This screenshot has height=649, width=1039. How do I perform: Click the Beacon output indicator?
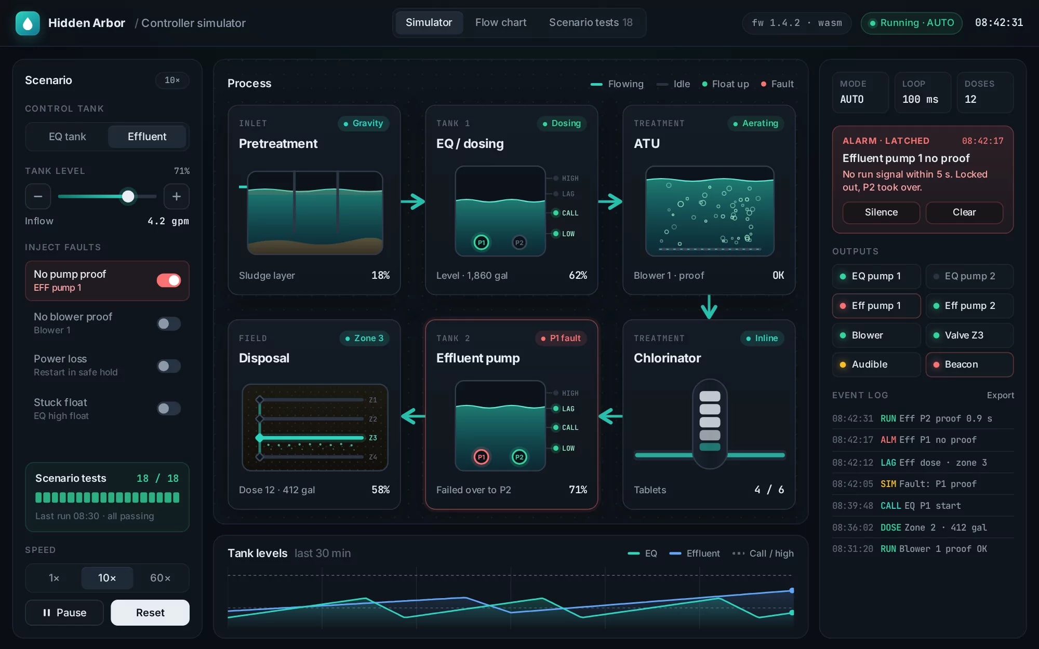[969, 364]
